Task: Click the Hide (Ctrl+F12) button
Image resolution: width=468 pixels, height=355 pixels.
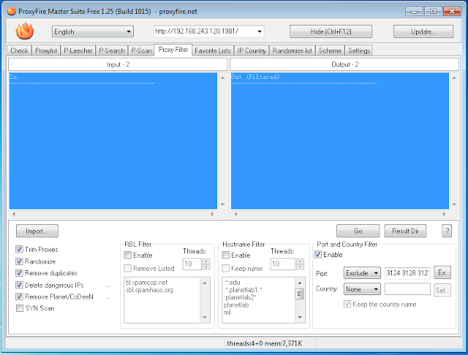Action: tap(331, 31)
